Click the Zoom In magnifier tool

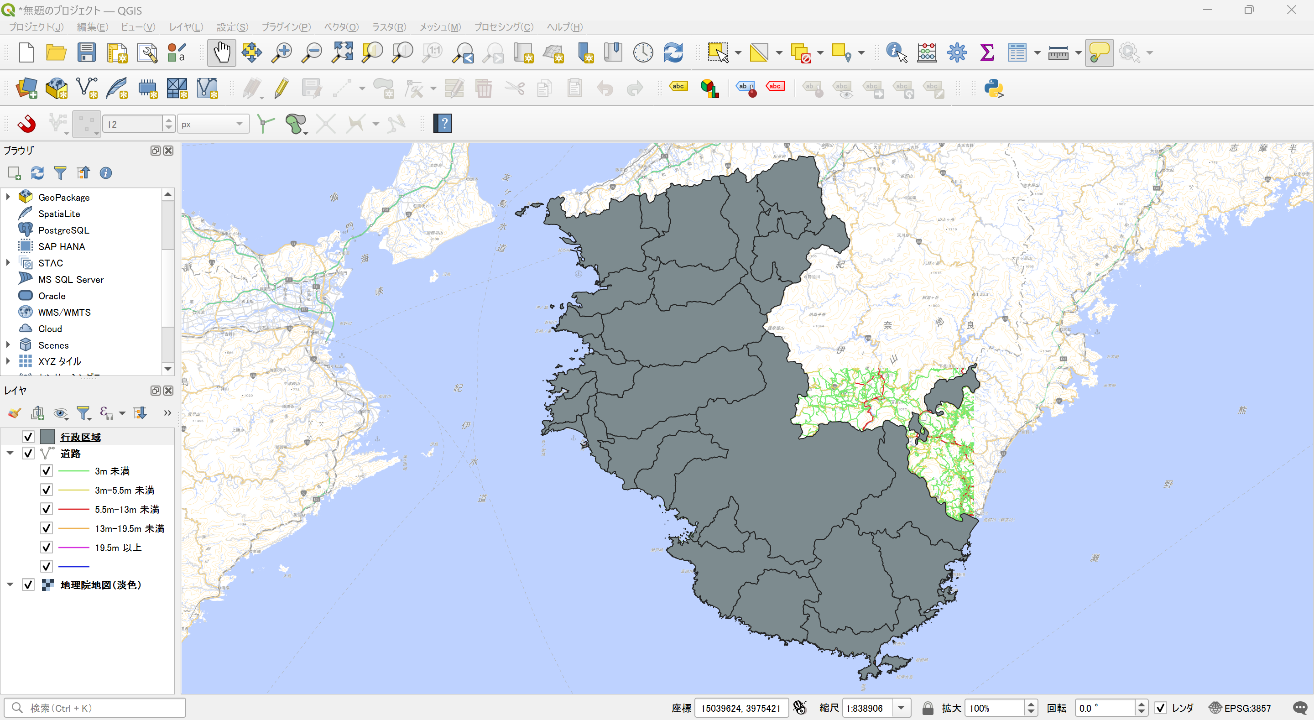281,52
